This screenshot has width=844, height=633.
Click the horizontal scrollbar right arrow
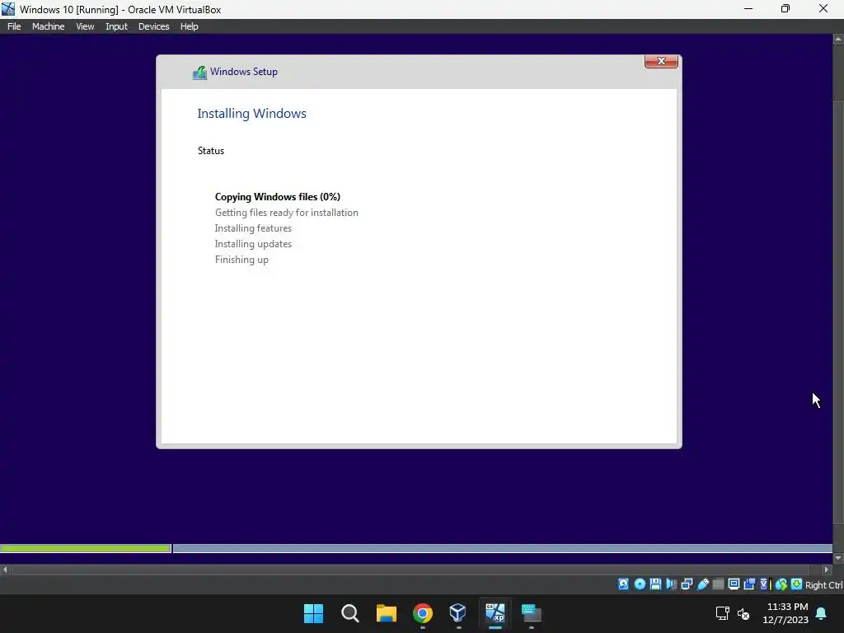(x=826, y=569)
